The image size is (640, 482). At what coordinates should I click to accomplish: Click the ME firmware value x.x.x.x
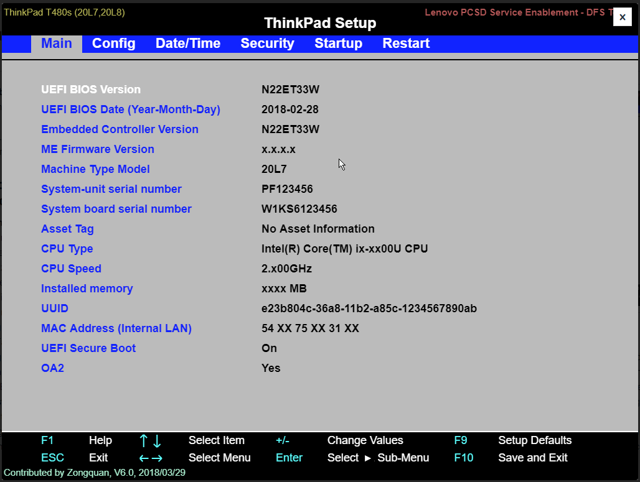coord(278,149)
